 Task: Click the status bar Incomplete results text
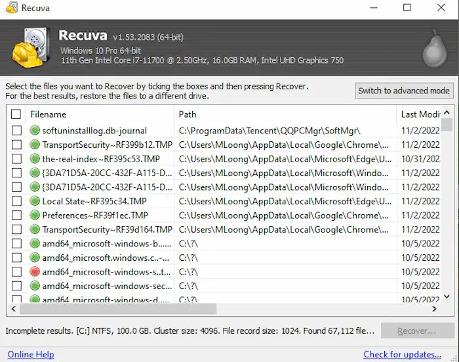pos(190,331)
